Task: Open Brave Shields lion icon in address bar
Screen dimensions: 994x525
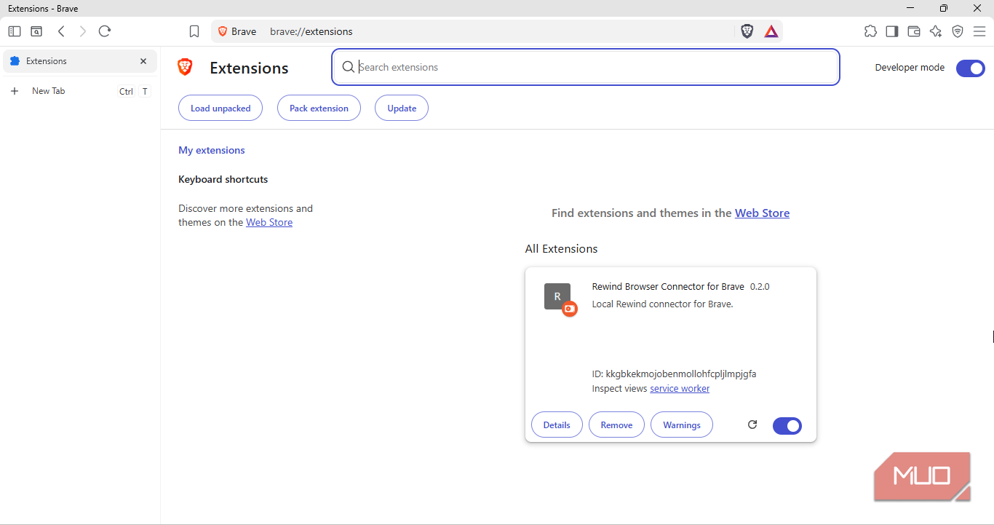Action: pos(747,31)
